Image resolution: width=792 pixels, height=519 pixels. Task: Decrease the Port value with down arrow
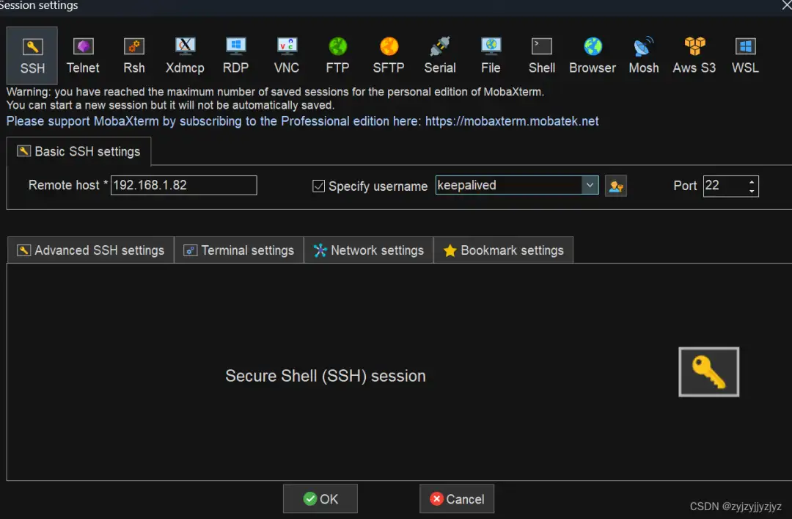tap(752, 191)
